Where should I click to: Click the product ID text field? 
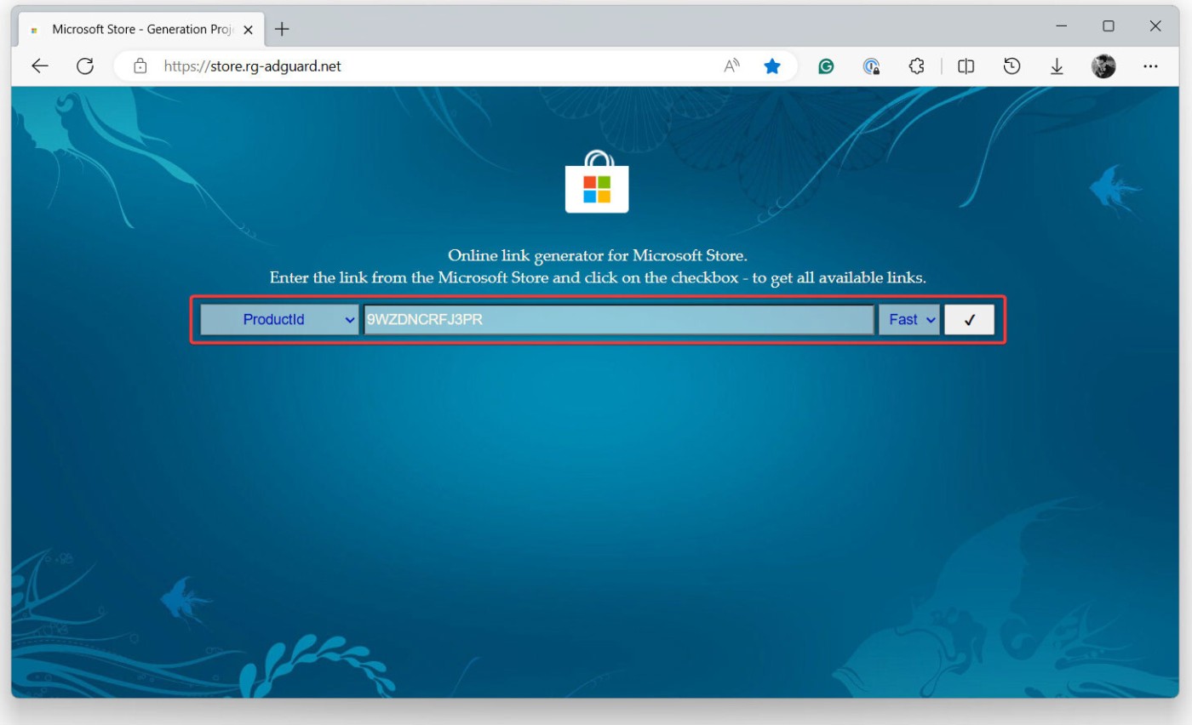pos(618,320)
